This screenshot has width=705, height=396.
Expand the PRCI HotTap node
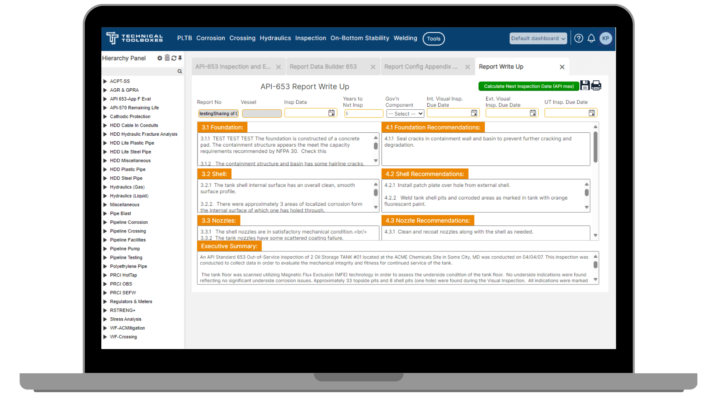click(105, 275)
